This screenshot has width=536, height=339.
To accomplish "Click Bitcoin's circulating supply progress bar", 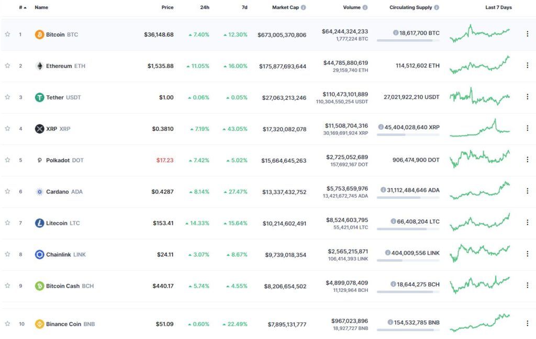I will coord(408,41).
